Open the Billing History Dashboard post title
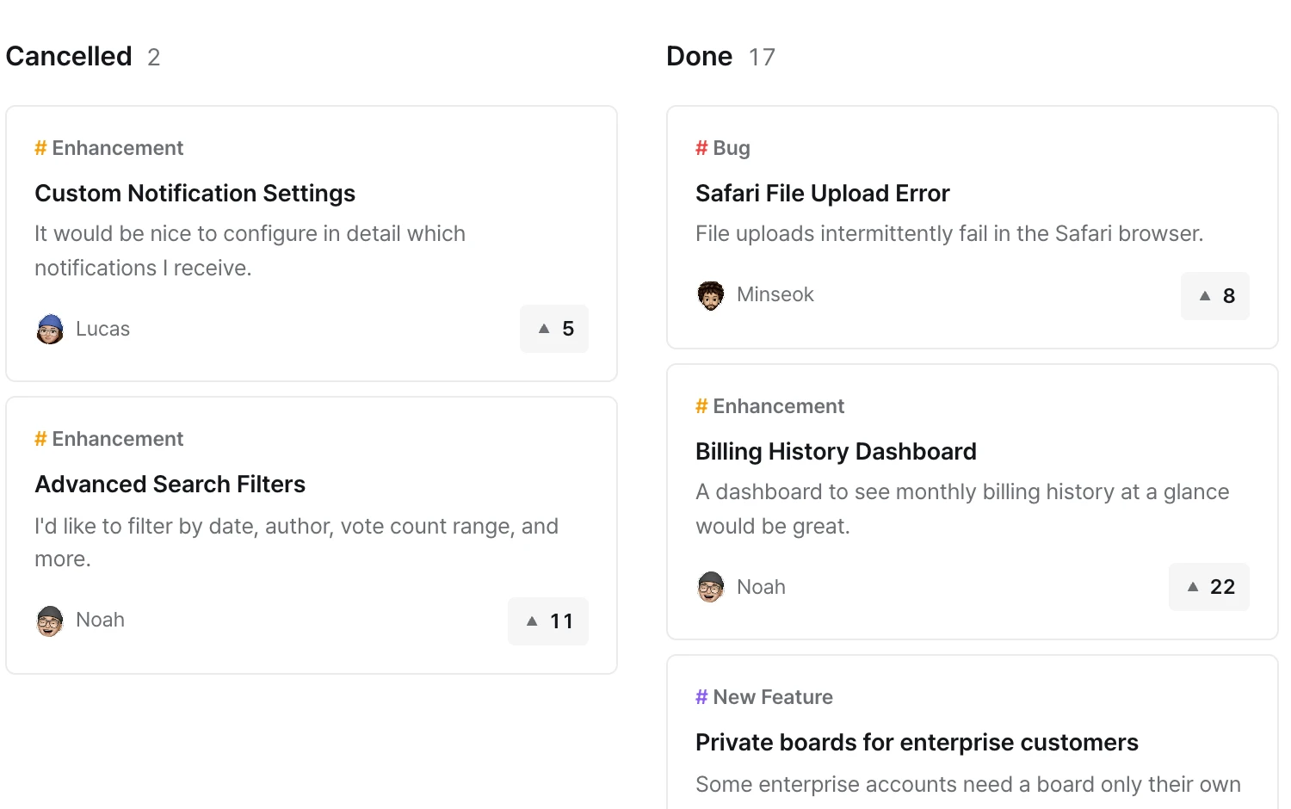This screenshot has height=809, width=1291. click(x=837, y=452)
